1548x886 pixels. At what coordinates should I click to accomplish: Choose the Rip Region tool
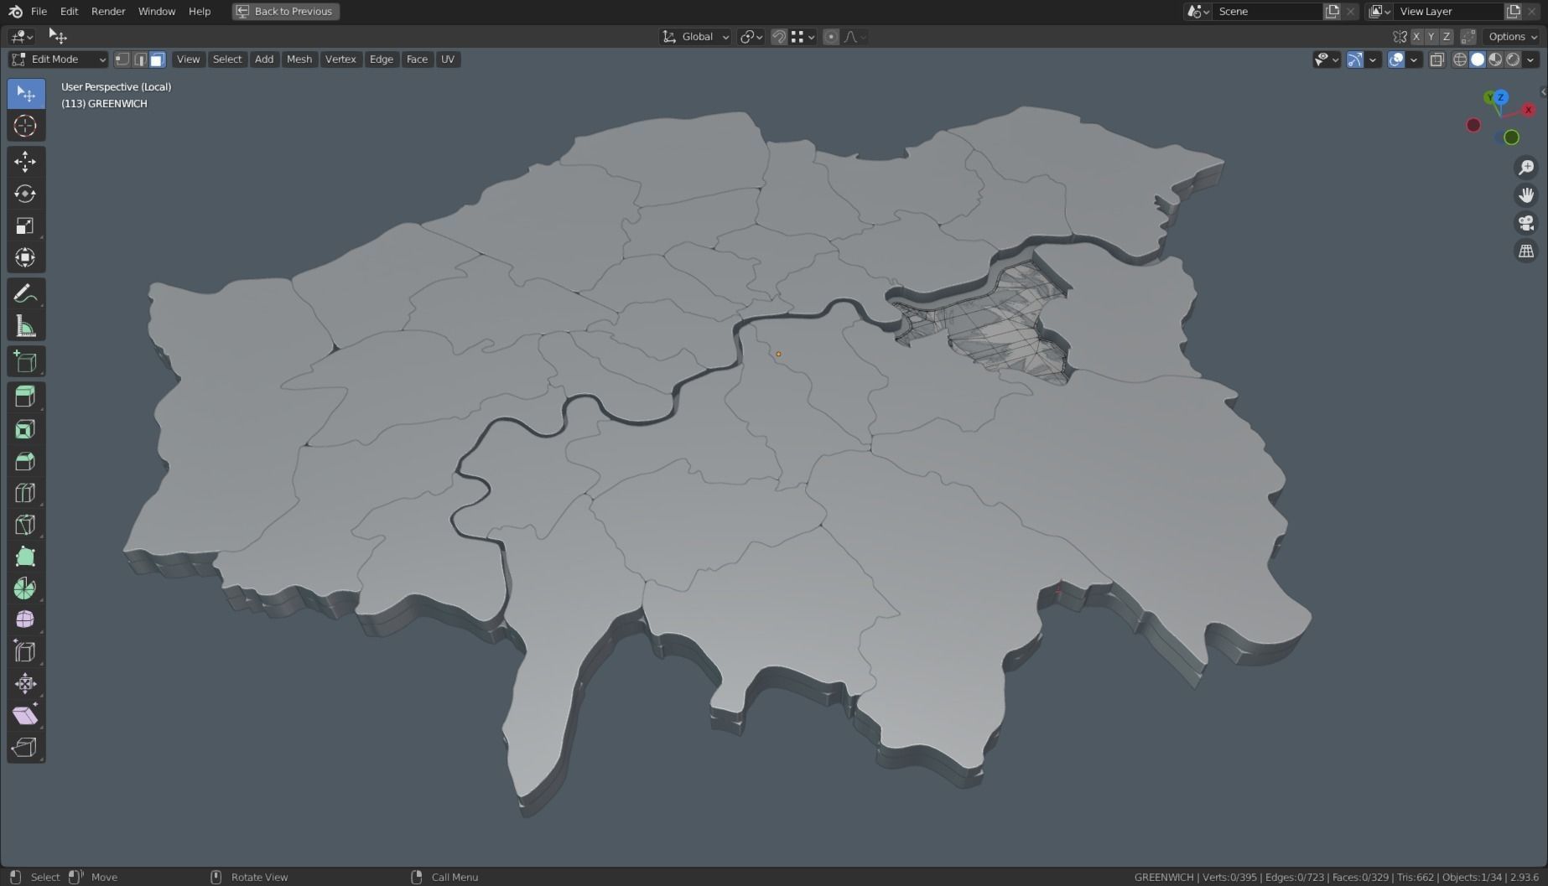pyautogui.click(x=25, y=747)
